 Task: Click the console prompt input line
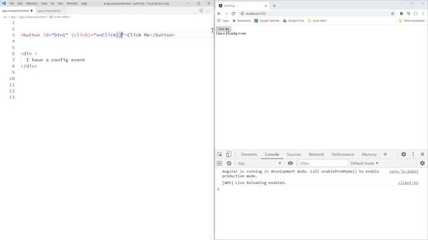click(321, 189)
